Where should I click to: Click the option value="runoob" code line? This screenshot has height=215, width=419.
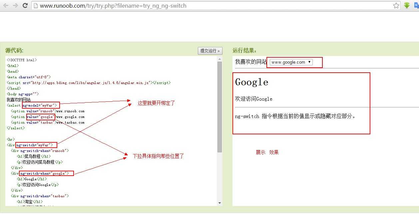click(47, 111)
